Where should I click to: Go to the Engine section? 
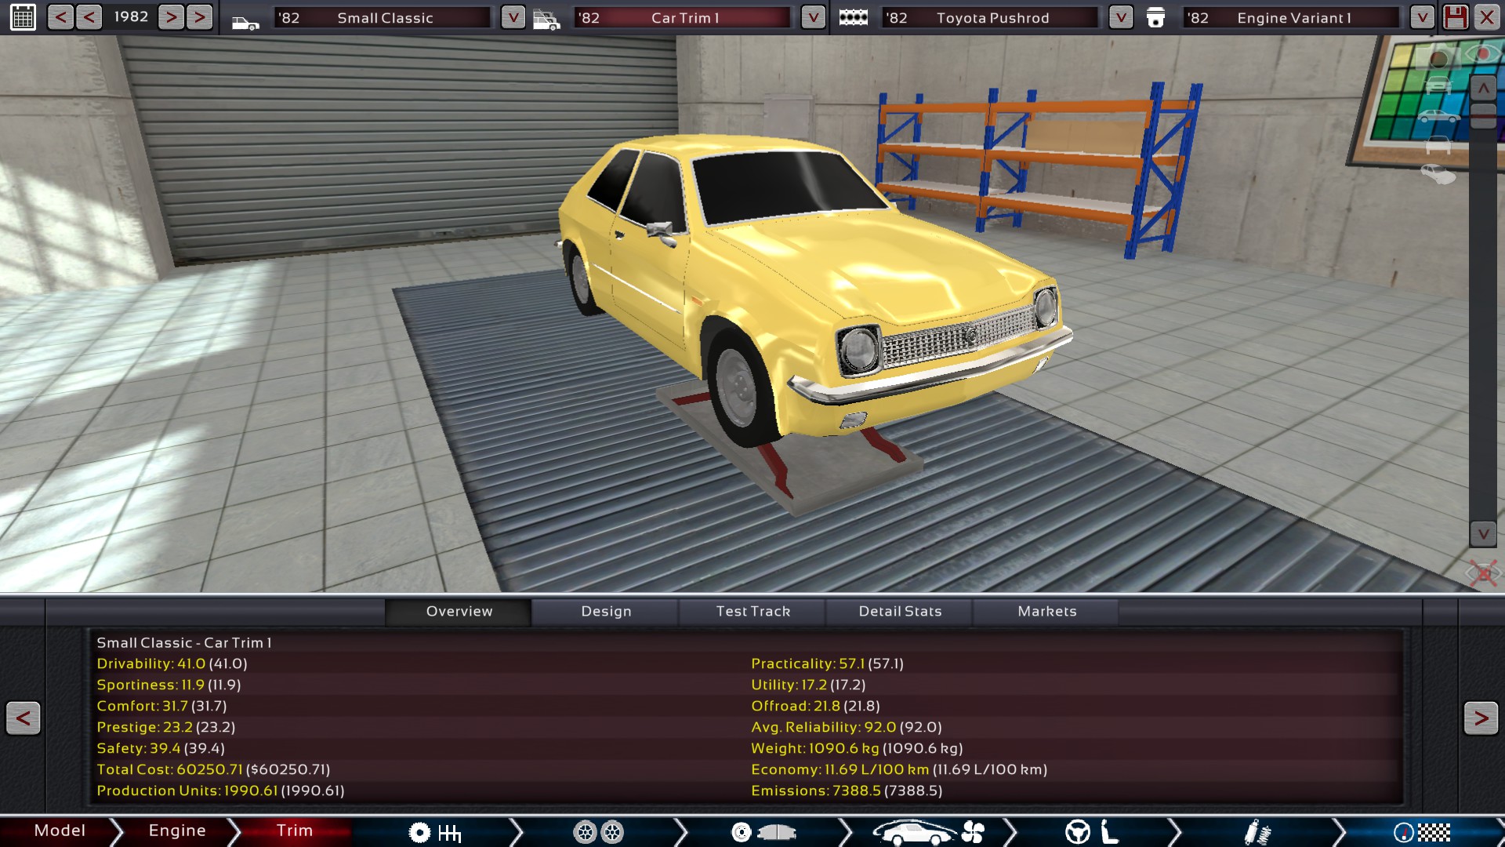[x=177, y=831]
